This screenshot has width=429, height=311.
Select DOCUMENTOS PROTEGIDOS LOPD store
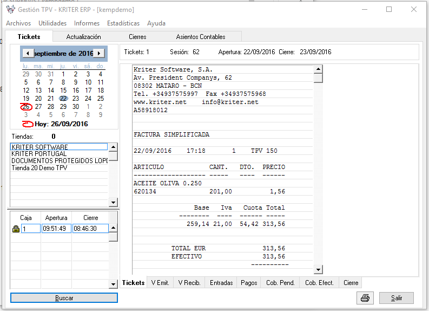pyautogui.click(x=59, y=161)
